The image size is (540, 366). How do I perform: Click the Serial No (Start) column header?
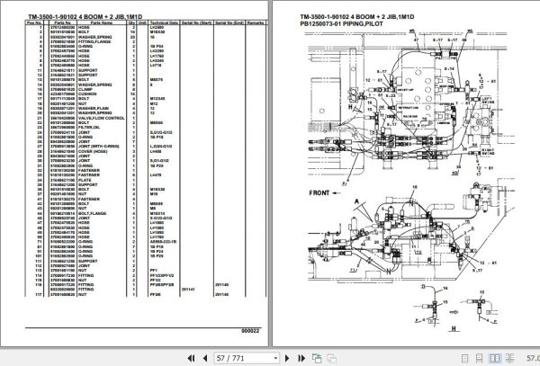tap(196, 22)
